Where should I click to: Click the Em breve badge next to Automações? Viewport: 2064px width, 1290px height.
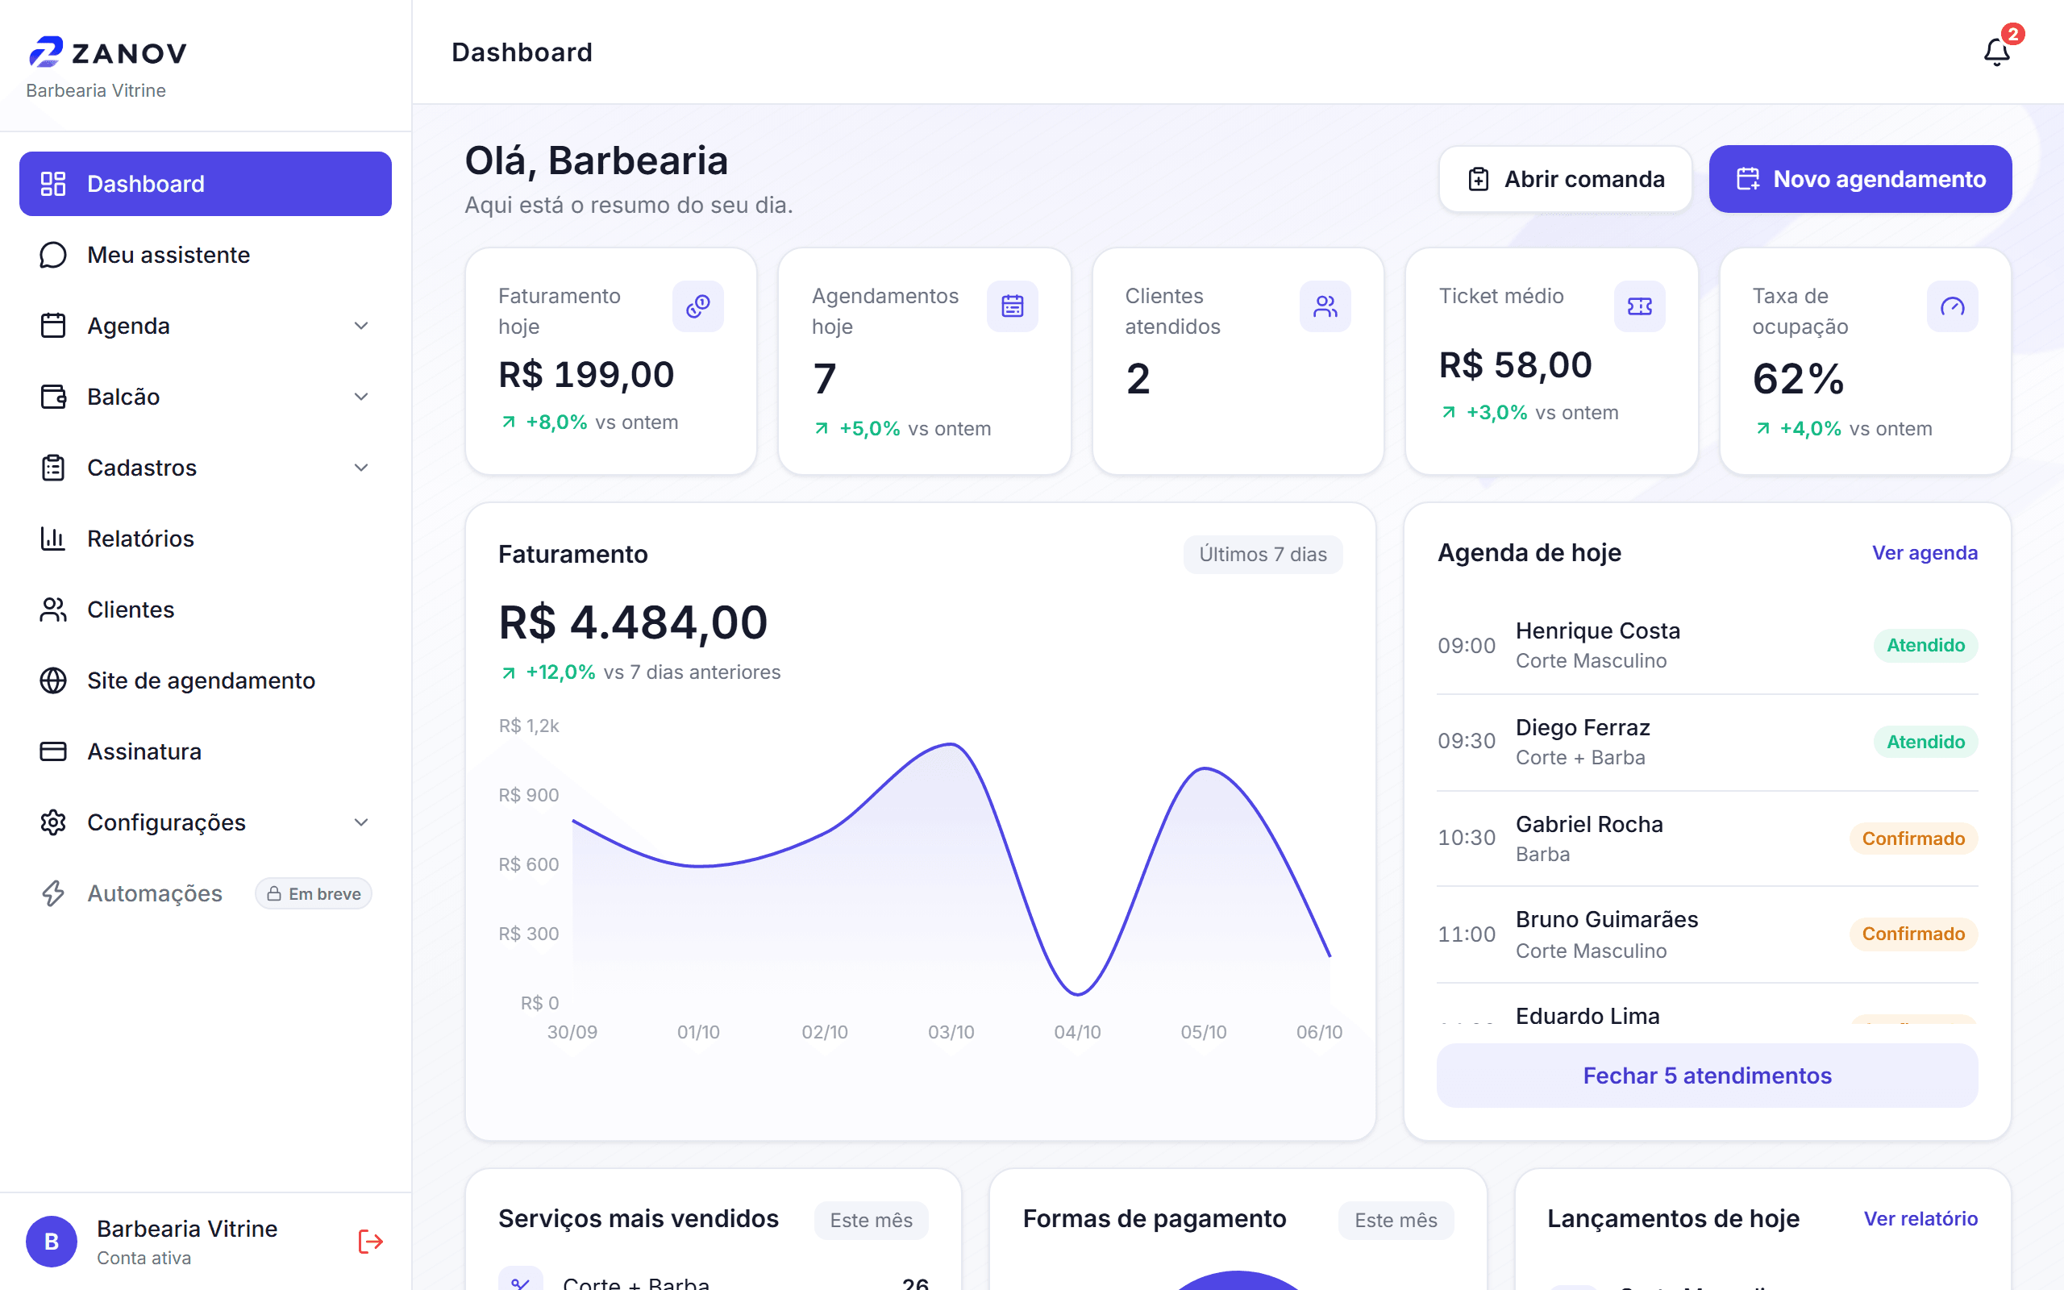tap(313, 893)
